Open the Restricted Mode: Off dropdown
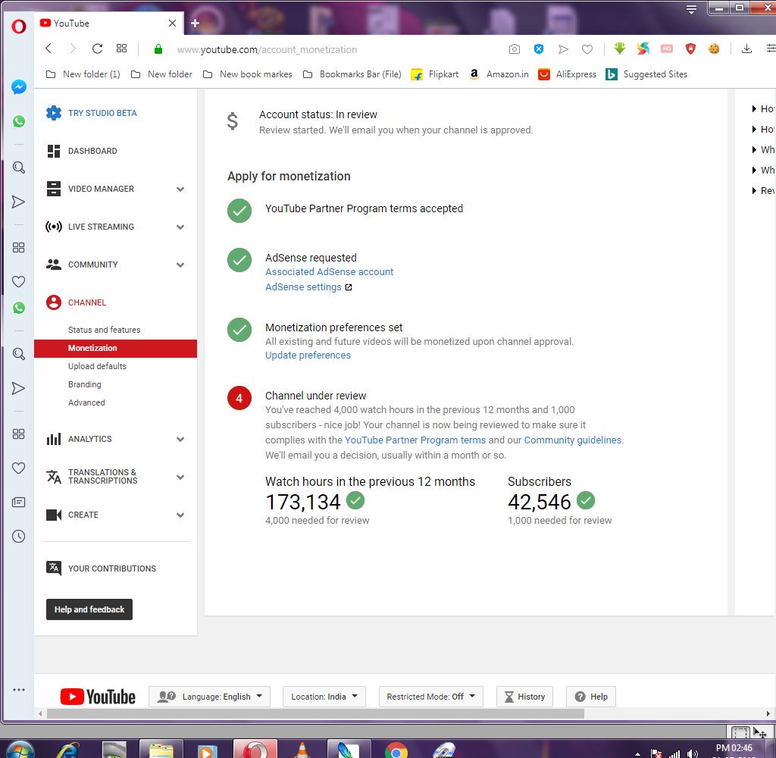The image size is (776, 758). pos(430,697)
